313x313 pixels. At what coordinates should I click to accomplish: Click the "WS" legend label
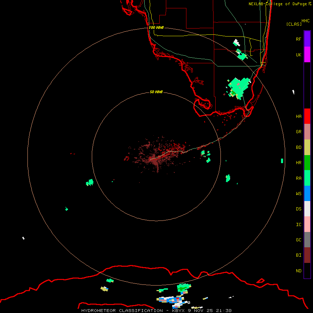[298, 193]
